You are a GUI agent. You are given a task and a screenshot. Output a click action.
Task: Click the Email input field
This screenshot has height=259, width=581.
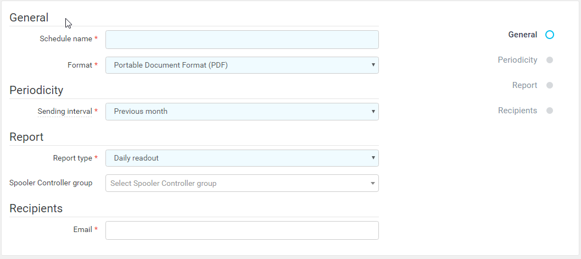[242, 230]
